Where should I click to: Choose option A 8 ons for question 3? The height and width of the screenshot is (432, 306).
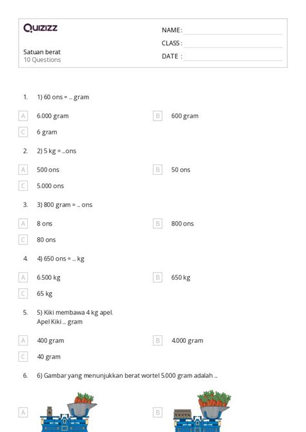(x=23, y=224)
